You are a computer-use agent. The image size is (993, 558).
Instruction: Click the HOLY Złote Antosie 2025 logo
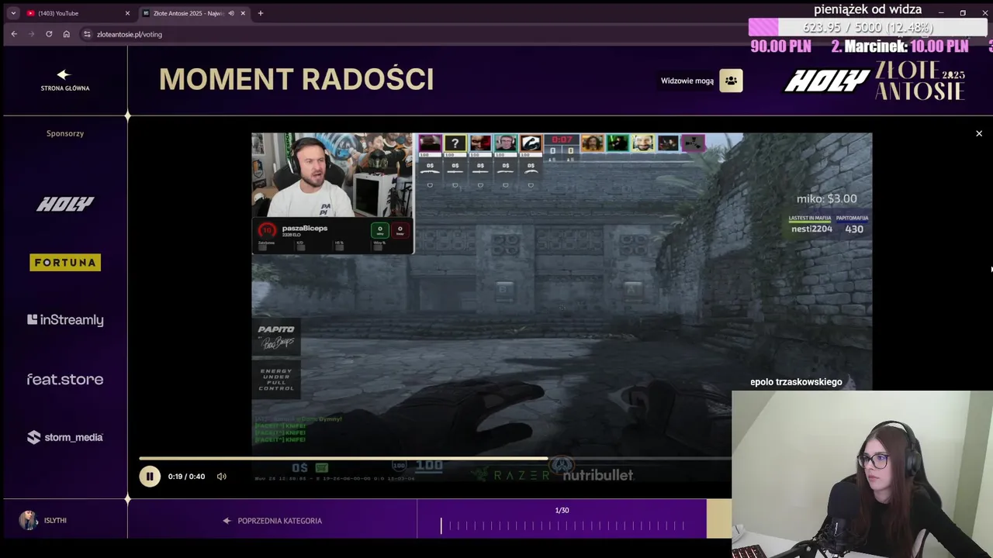coord(874,81)
